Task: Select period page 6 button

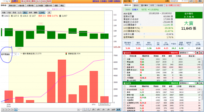Action: 16,109
